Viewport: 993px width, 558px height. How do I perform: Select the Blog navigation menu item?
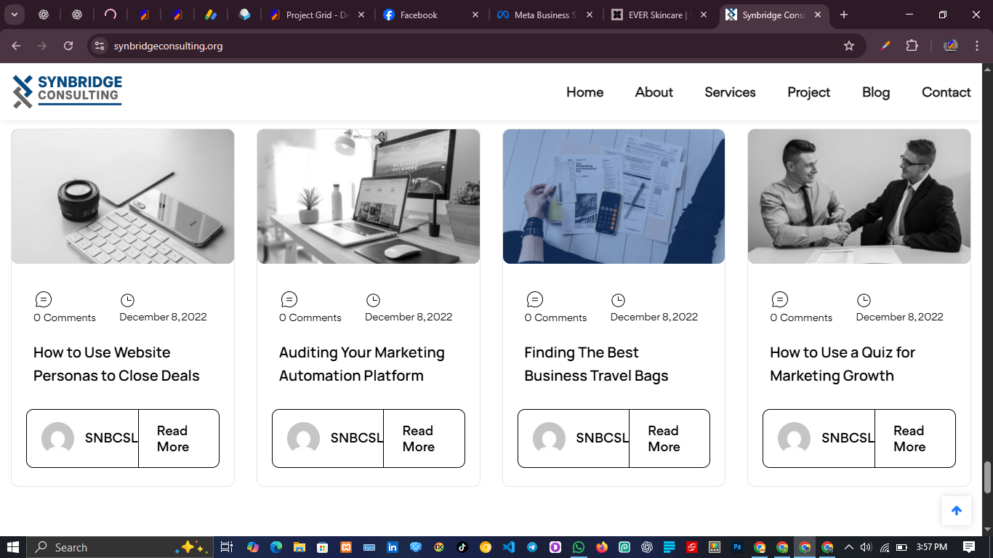[x=875, y=92]
